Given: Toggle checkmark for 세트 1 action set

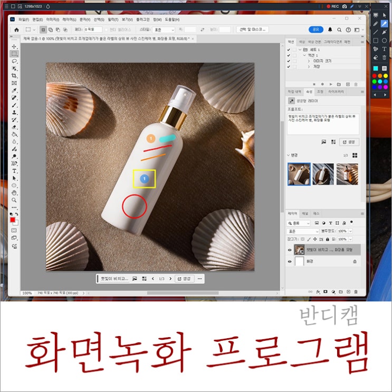Looking at the screenshot, I should (x=289, y=50).
